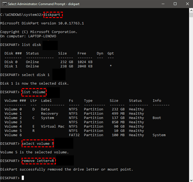
Task: Click the 'Recovery' volume label
Action: click(49, 114)
